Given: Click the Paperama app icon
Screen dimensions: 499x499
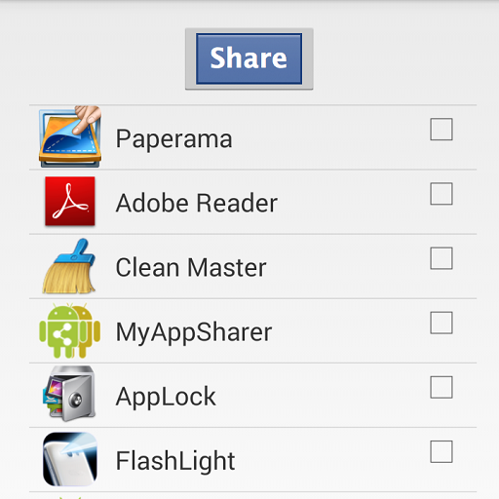Looking at the screenshot, I should point(70,136).
